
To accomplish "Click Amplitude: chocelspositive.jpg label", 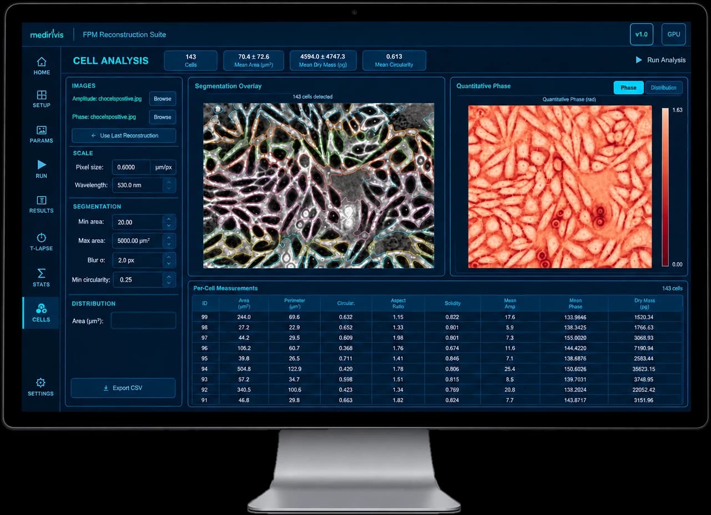I will click(x=107, y=99).
